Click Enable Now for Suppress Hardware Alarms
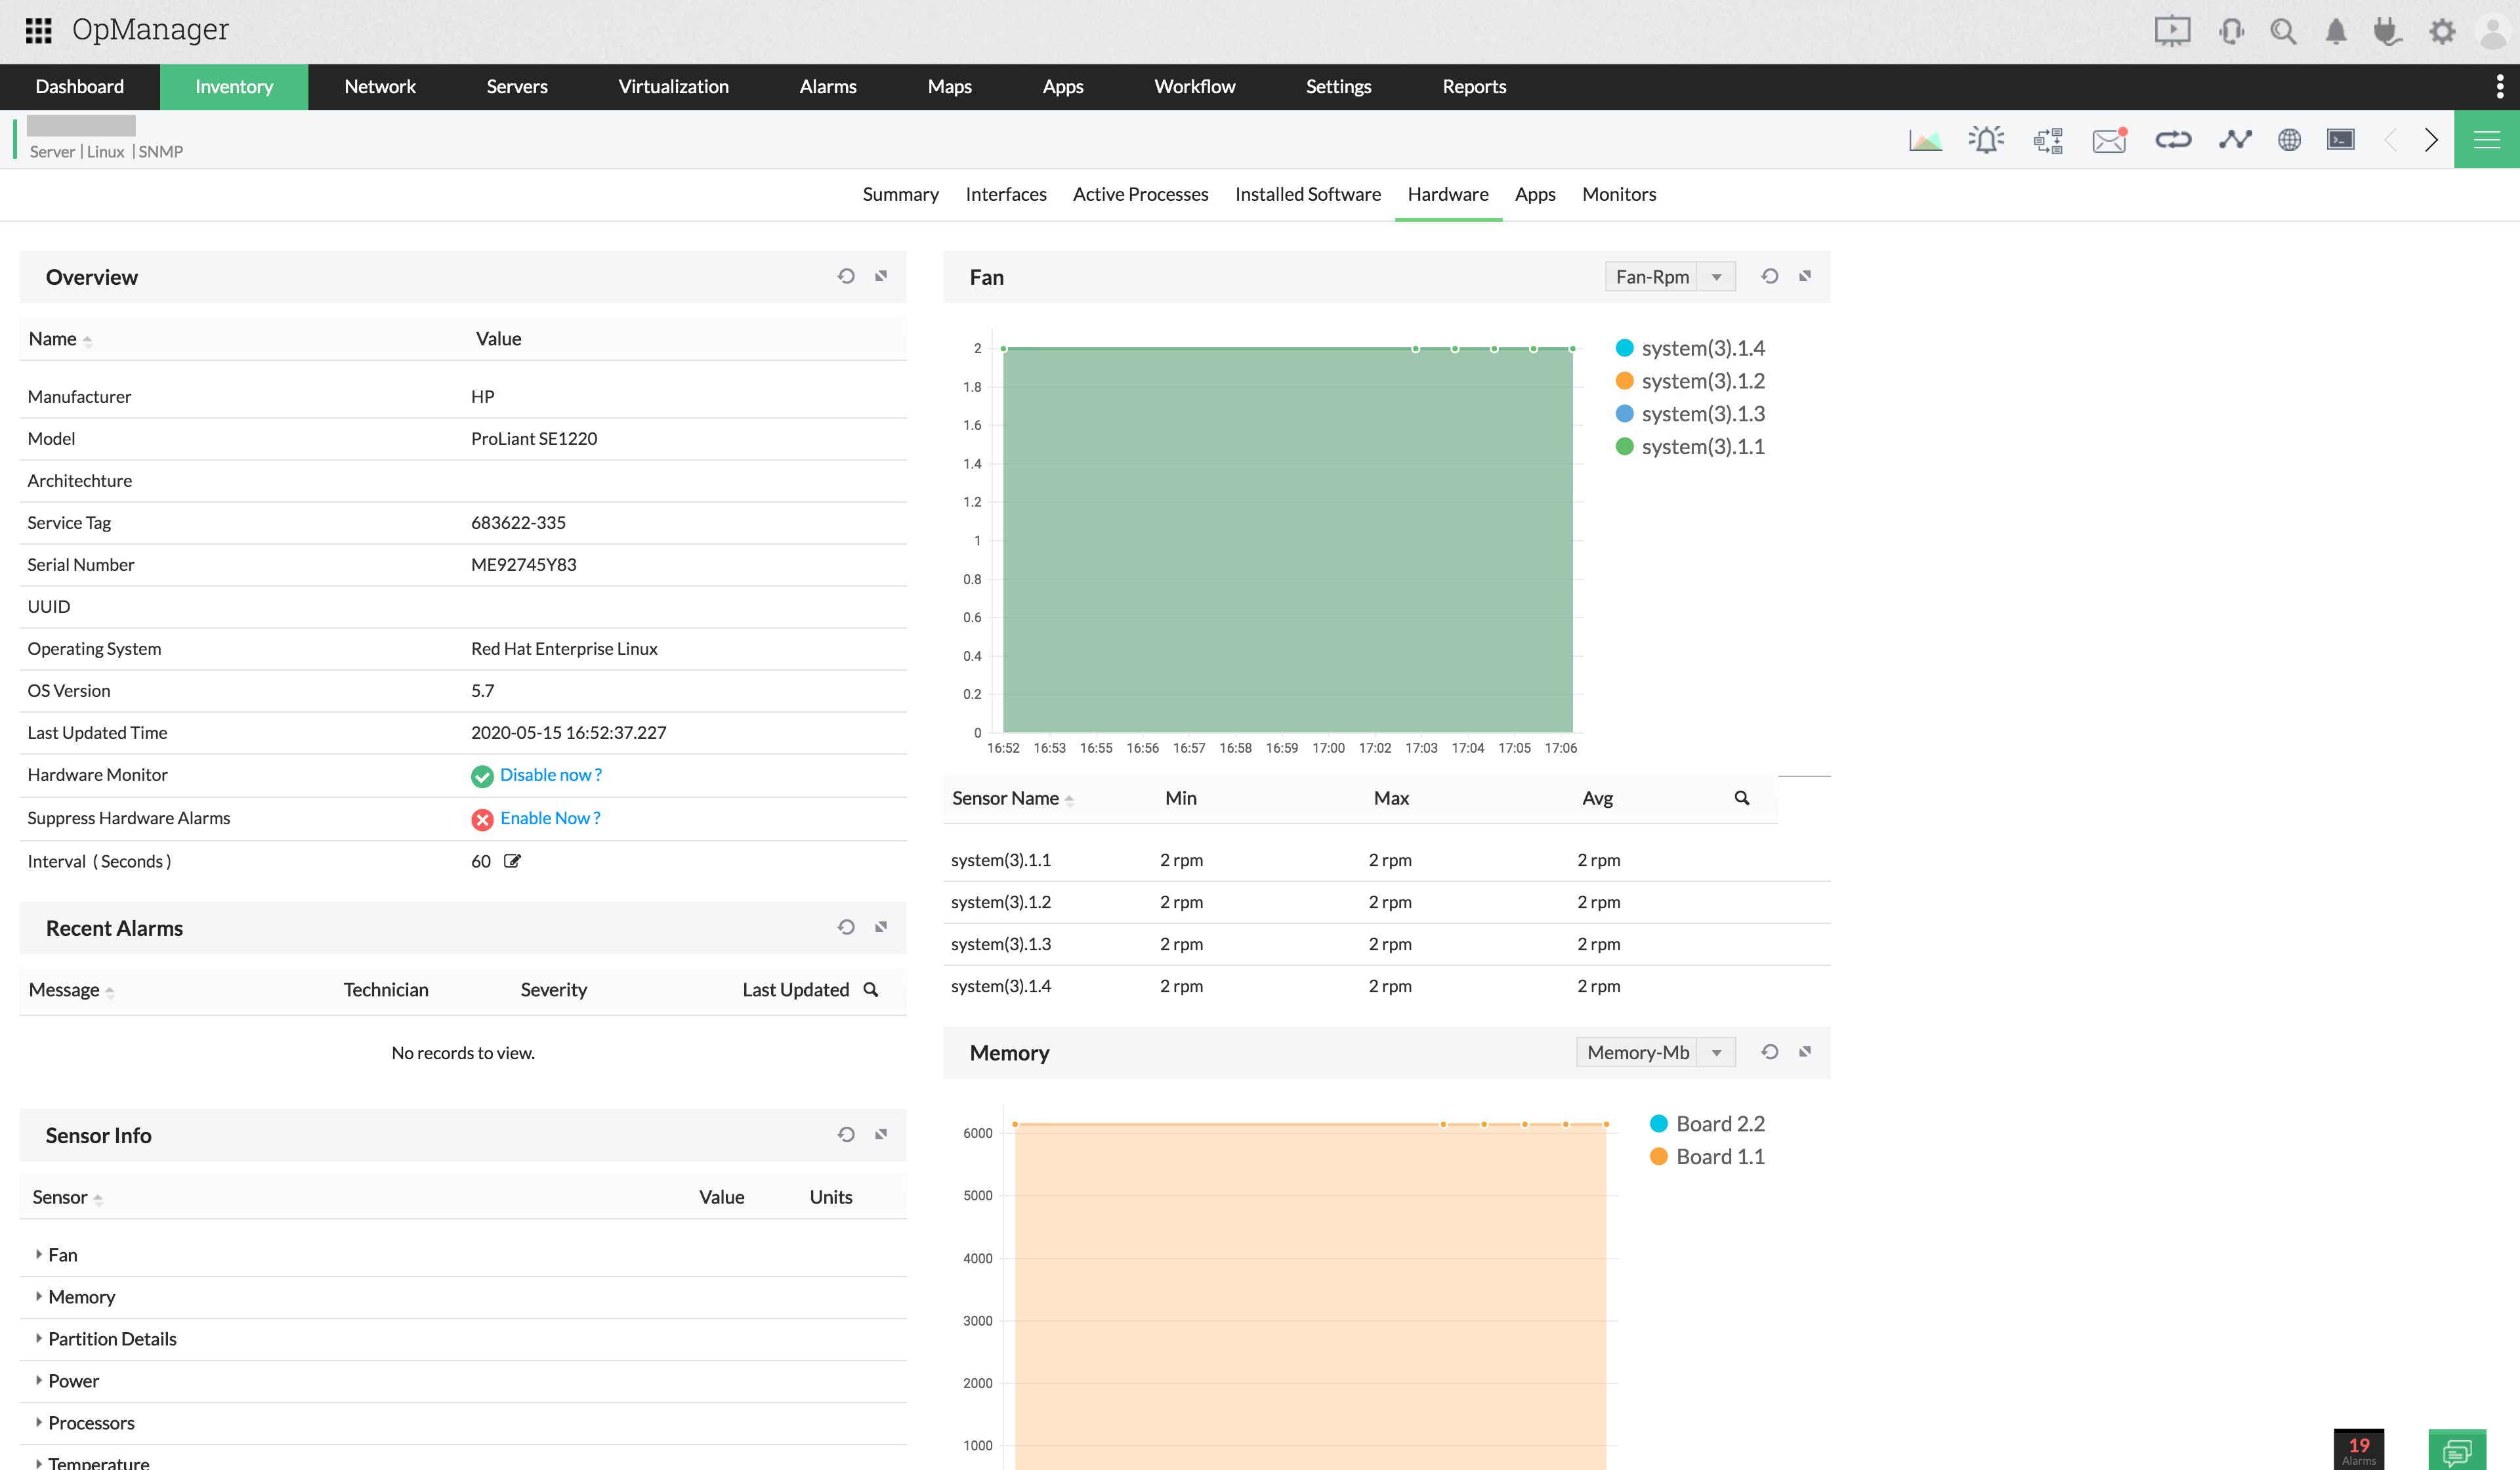 [550, 818]
